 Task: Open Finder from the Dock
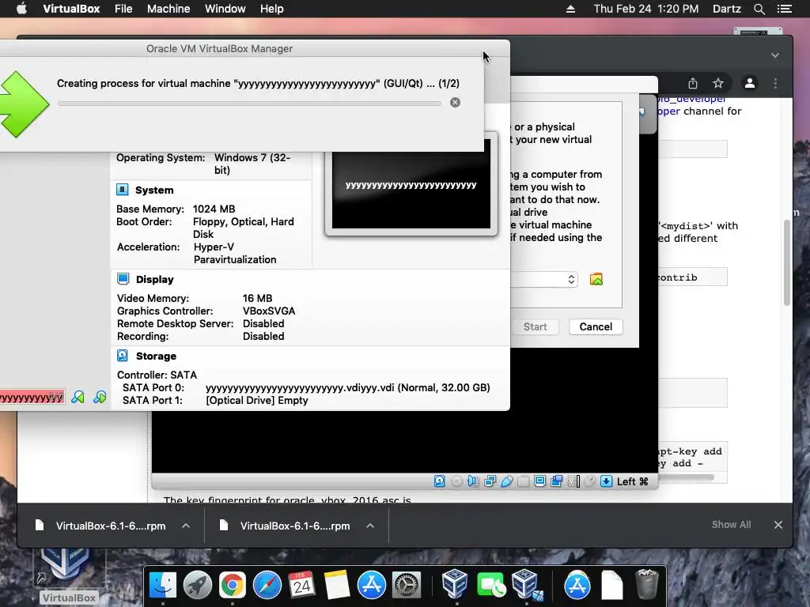coord(163,586)
